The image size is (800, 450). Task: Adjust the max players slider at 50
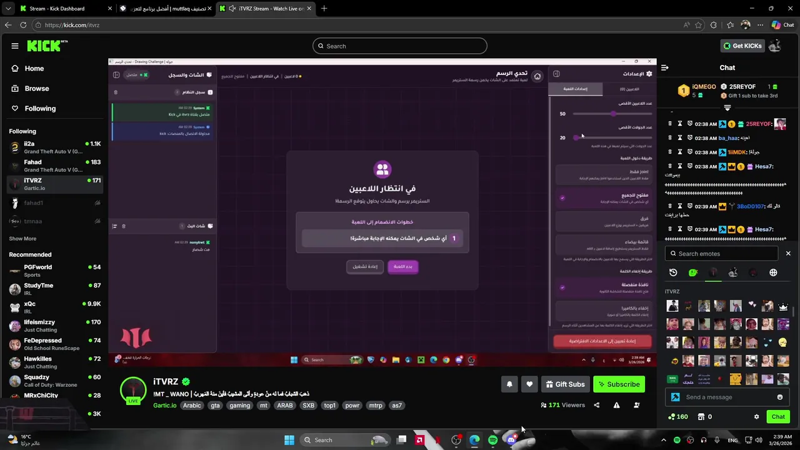click(613, 114)
